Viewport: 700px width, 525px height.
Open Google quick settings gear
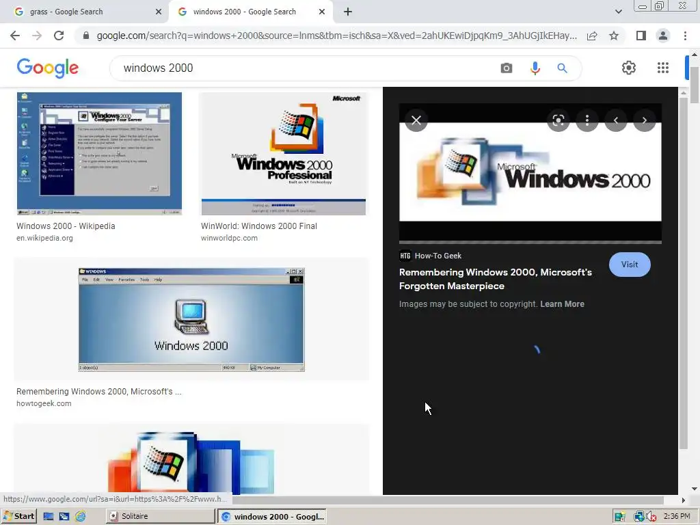629,68
